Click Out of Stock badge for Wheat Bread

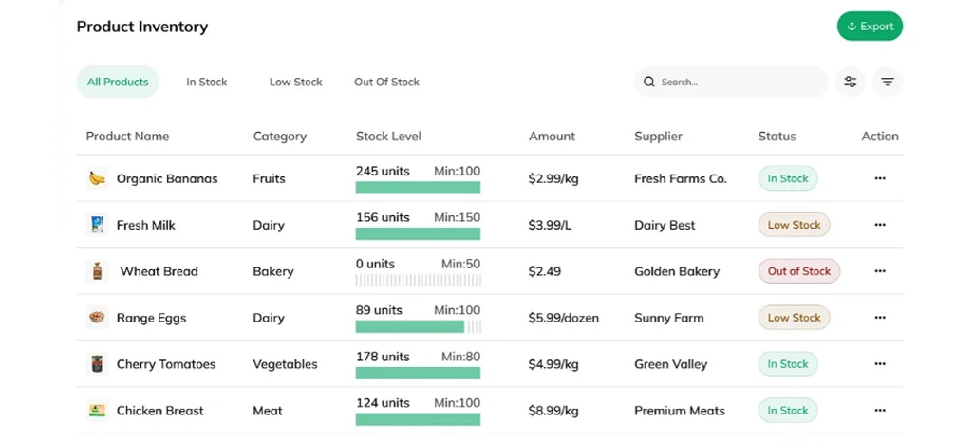[798, 271]
